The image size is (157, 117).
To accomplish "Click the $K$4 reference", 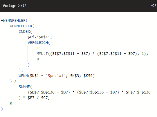I will (88, 76).
